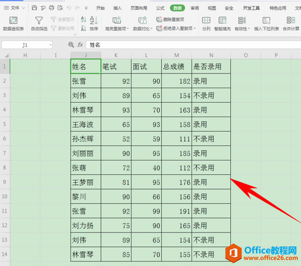Image resolution: width=301 pixels, height=266 pixels.
Task: Click the formula bar showing 姓名
Action: tap(193, 45)
